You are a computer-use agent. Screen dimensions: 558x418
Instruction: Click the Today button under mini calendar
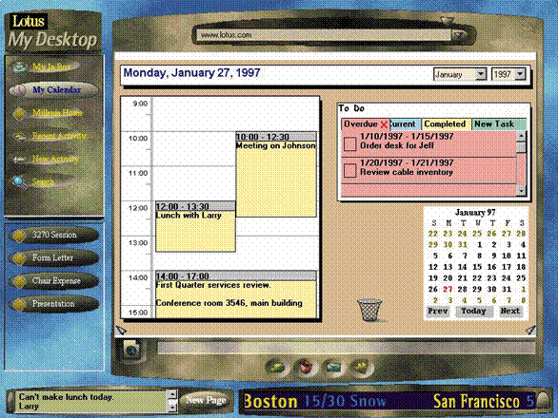tap(473, 311)
